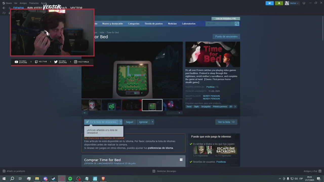Open Gestionar descargas
This screenshot has height=182, width=324.
[164, 171]
